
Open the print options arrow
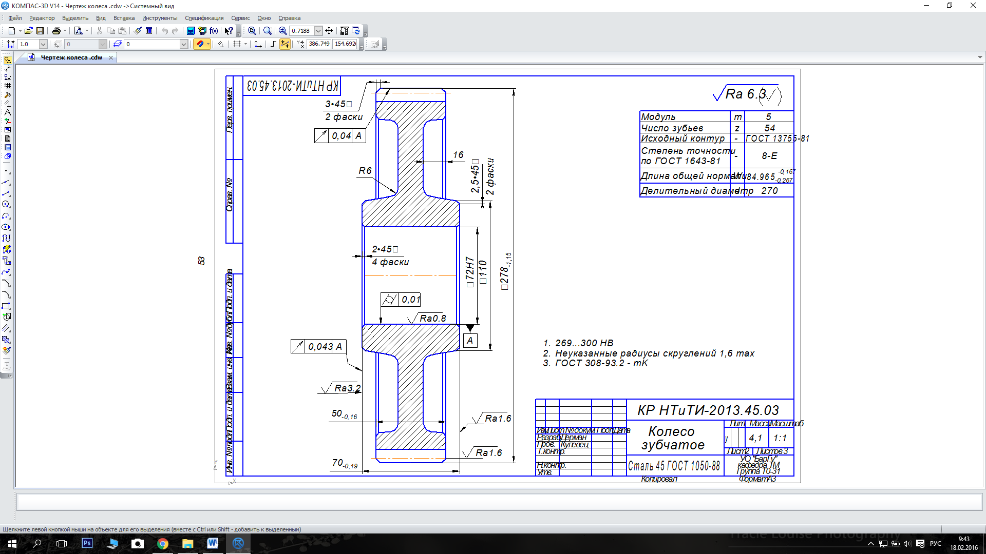pos(65,31)
